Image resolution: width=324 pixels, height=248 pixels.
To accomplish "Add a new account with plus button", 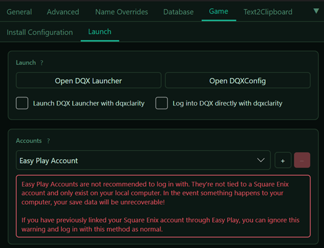I will pos(283,160).
